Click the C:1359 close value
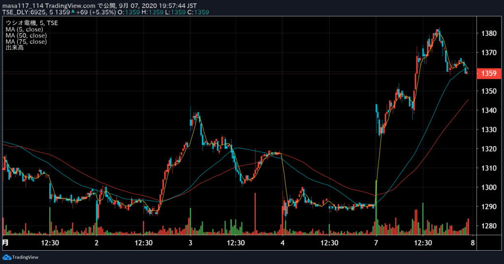 (198, 12)
